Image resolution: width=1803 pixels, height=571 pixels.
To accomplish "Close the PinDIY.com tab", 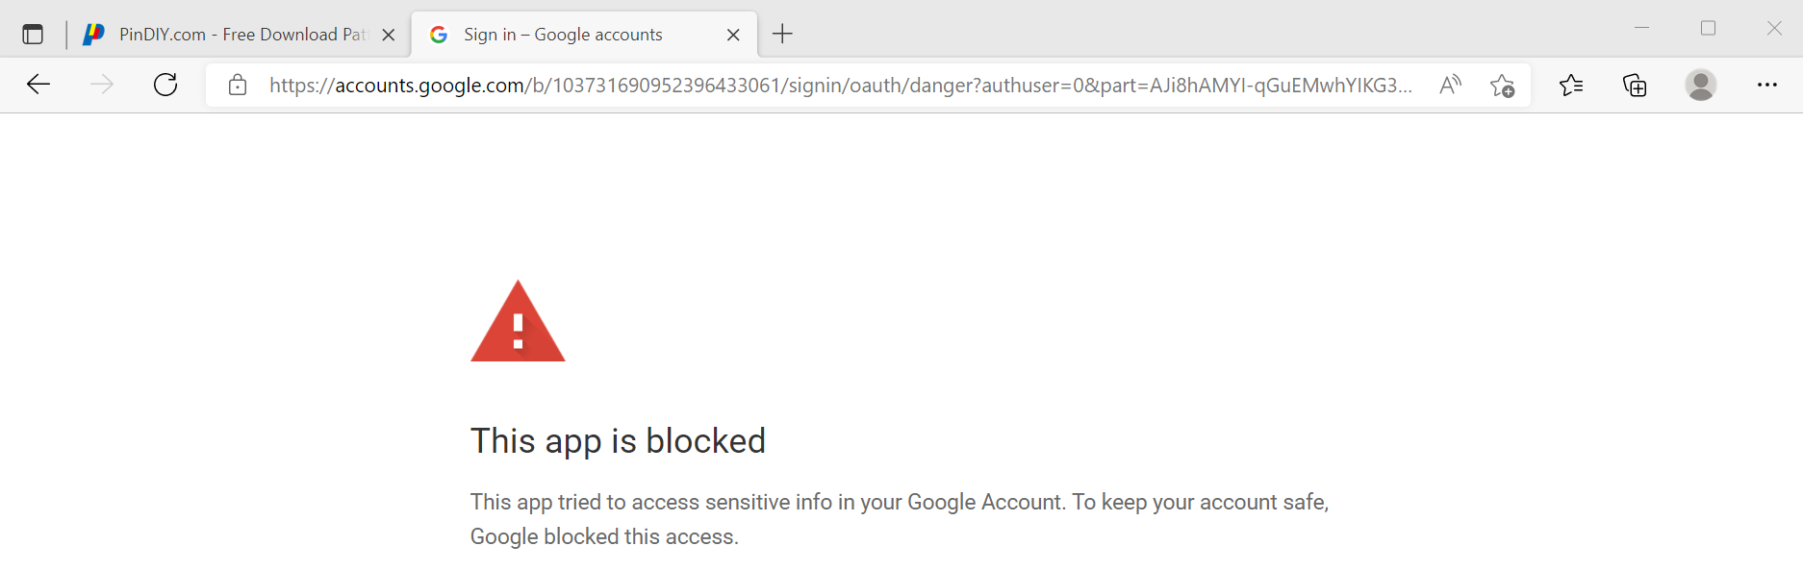I will 389,35.
